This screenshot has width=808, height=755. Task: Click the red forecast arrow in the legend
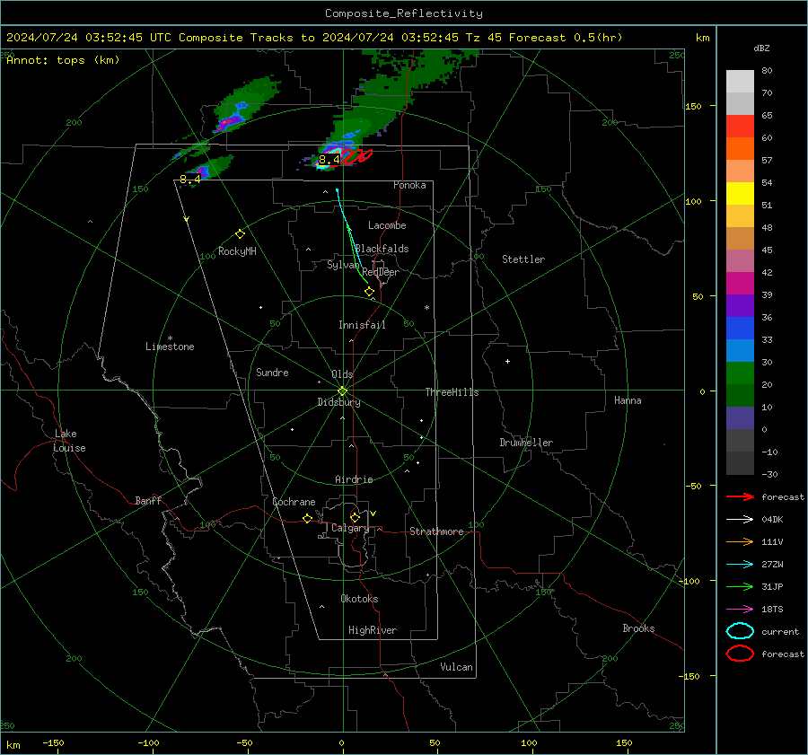click(x=740, y=496)
